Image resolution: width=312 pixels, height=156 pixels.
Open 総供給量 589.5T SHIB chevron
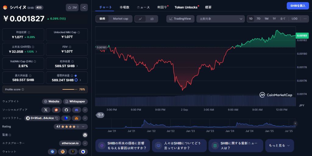pos(77,66)
